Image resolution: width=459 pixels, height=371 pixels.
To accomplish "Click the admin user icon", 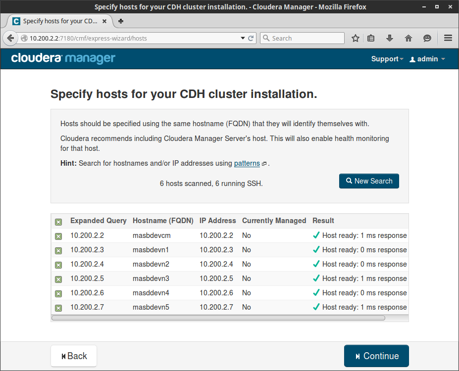I will [x=412, y=59].
